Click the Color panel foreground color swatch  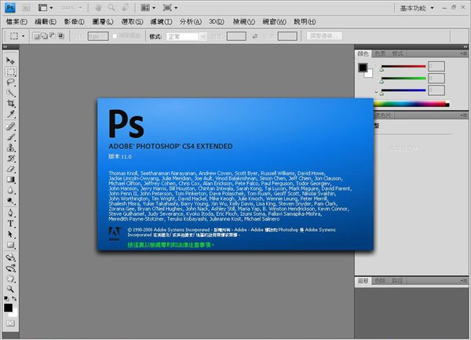[363, 68]
